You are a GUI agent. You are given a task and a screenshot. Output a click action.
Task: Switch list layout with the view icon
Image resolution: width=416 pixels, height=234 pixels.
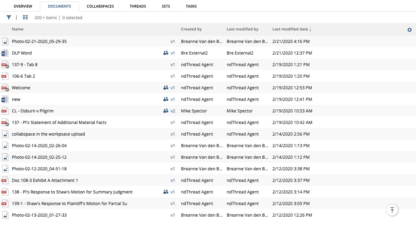click(x=25, y=17)
